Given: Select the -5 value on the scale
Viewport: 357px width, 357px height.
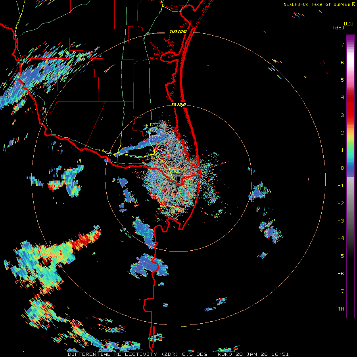Looking at the screenshot, I should (x=341, y=256).
